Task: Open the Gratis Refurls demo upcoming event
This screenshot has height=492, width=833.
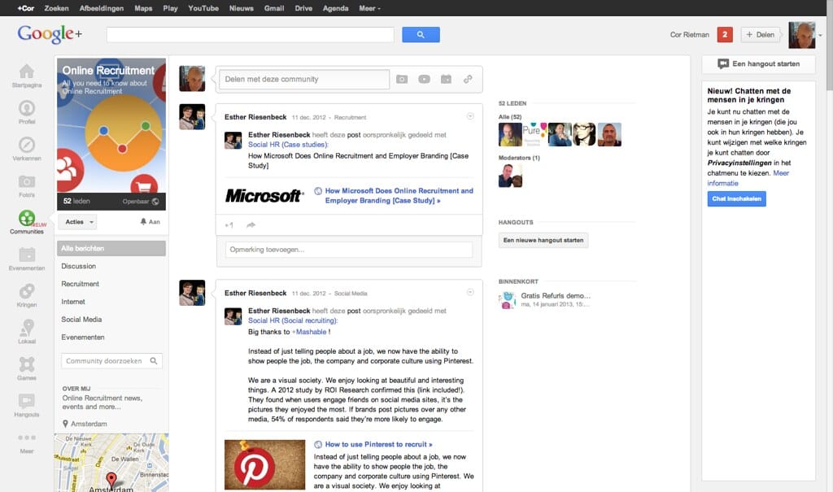Action: [x=555, y=296]
